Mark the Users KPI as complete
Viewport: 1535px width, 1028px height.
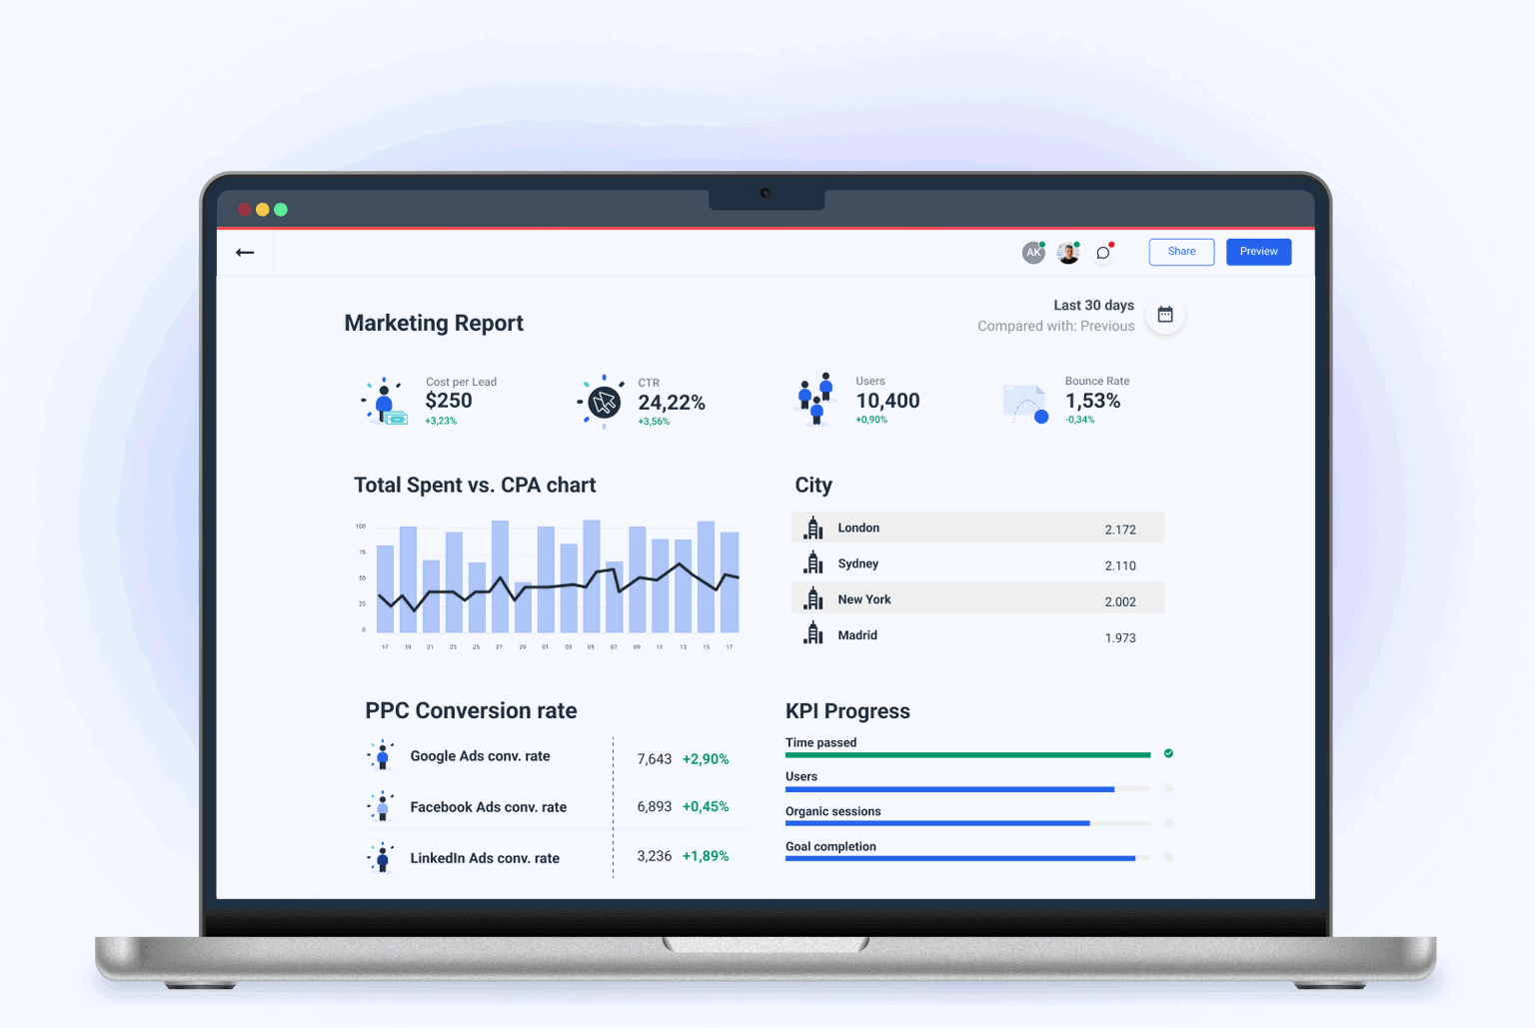coord(1167,788)
